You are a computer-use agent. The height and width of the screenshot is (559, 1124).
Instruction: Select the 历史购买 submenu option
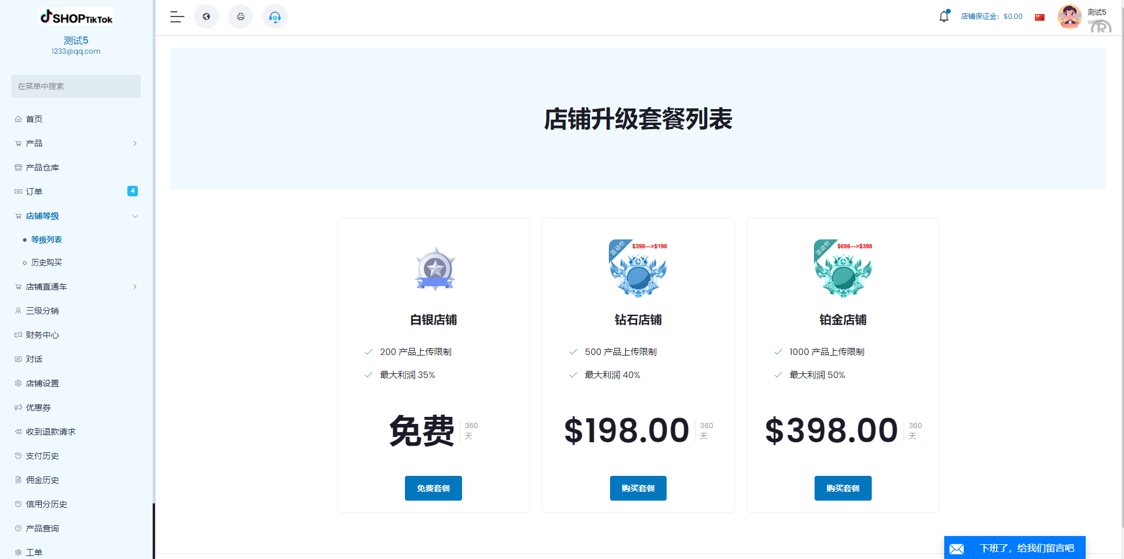click(x=47, y=262)
